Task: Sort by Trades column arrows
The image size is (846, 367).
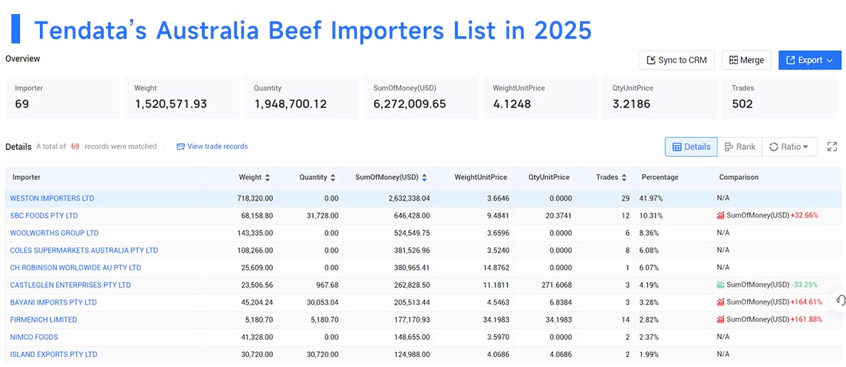Action: (624, 177)
